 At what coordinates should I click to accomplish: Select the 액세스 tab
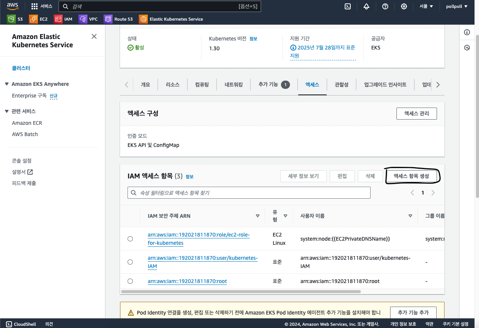(x=312, y=85)
